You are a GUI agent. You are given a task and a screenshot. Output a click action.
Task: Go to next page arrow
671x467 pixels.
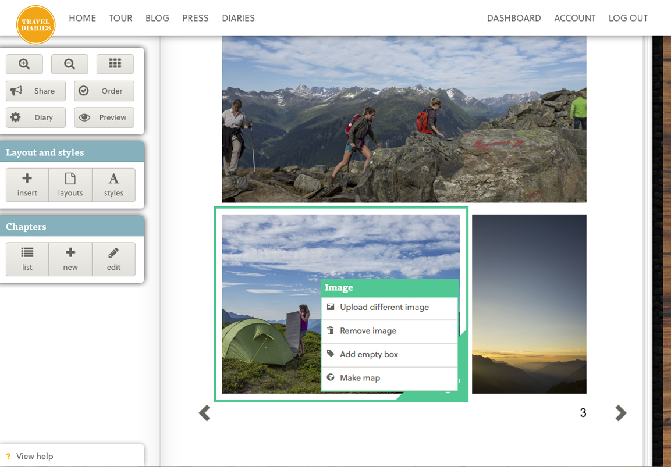[x=621, y=413]
